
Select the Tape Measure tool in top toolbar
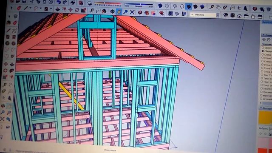[x=92, y=11]
